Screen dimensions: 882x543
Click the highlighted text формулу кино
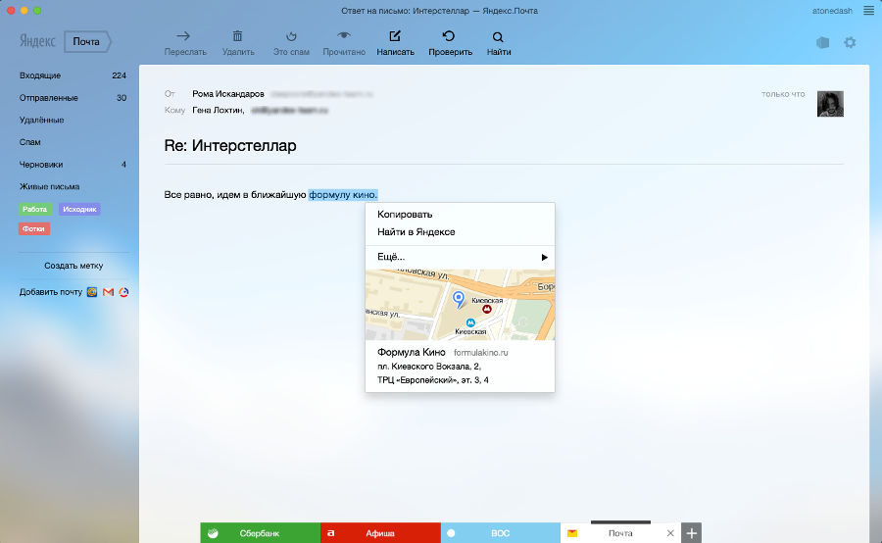click(343, 195)
